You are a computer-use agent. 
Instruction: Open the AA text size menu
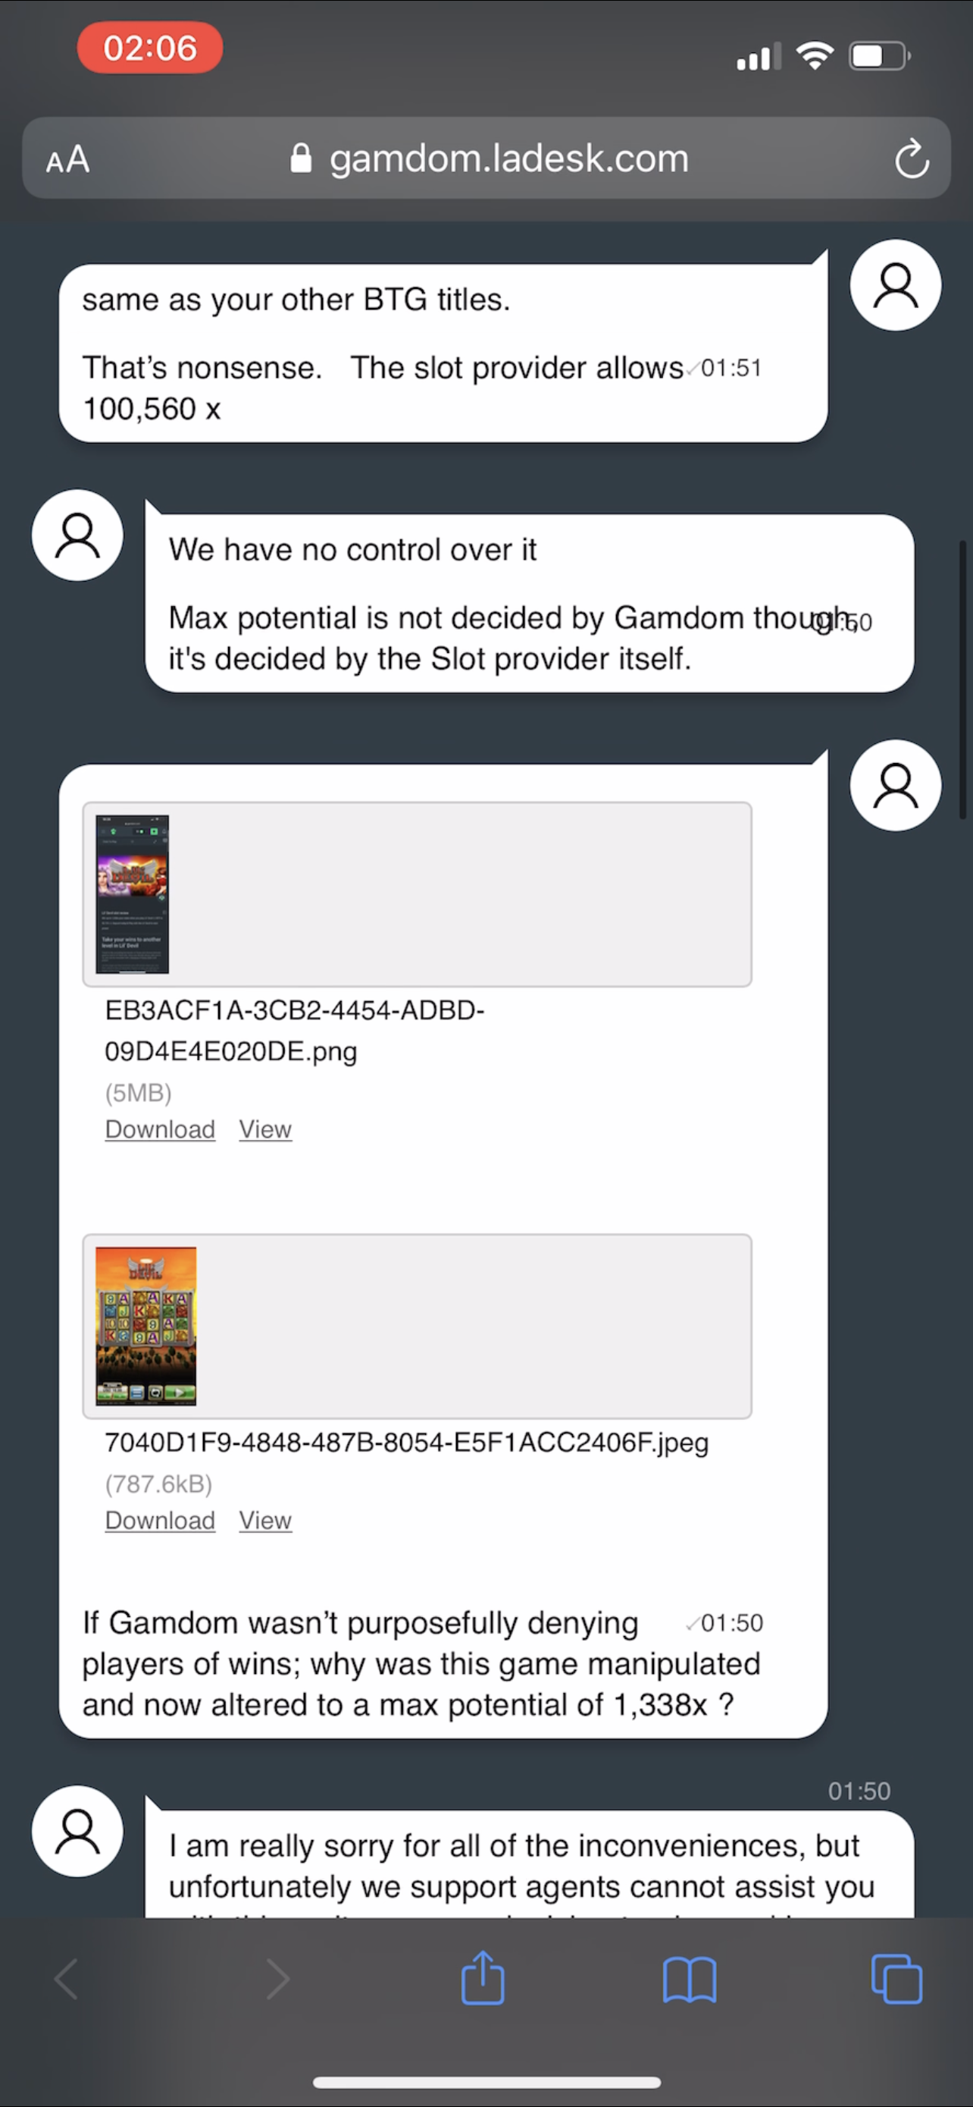pos(67,159)
